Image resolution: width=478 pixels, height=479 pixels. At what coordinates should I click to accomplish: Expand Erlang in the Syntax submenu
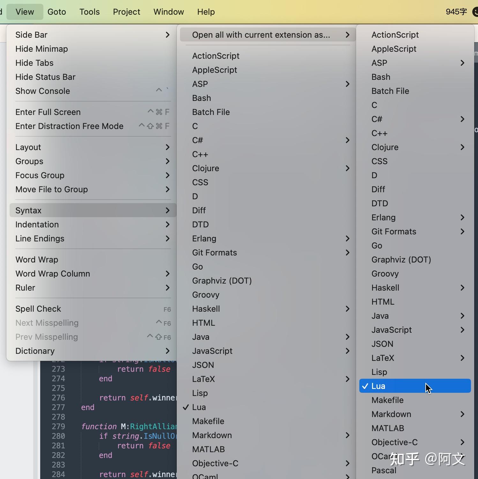pyautogui.click(x=267, y=239)
